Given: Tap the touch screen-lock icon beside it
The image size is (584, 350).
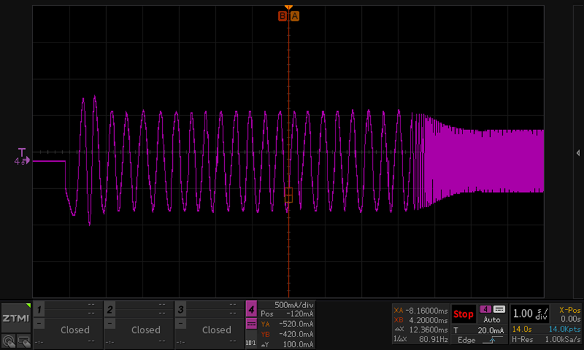Looking at the screenshot, I should 24,341.
